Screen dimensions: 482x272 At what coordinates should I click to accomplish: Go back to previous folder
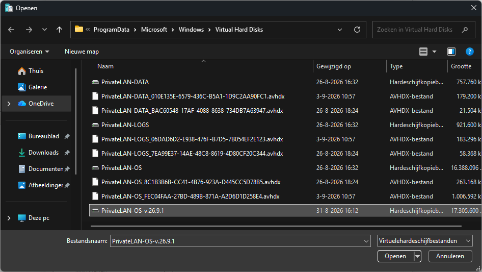click(x=11, y=30)
